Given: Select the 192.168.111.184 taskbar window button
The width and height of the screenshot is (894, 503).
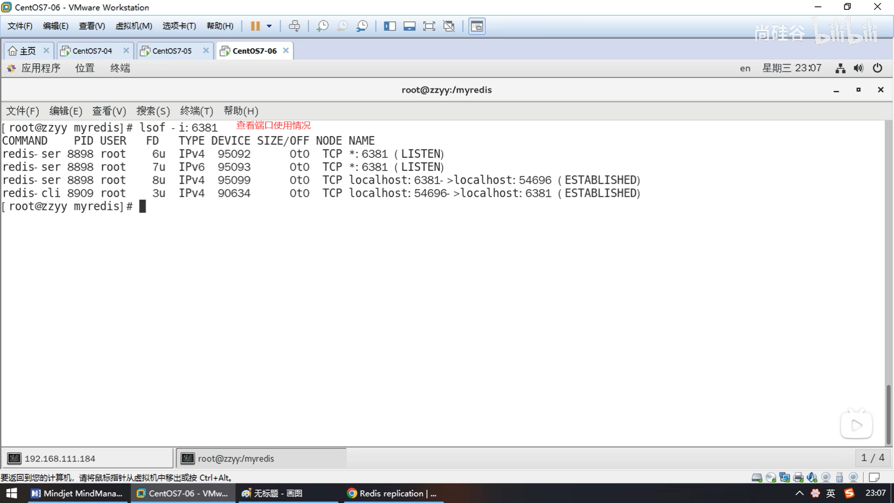Looking at the screenshot, I should (88, 458).
